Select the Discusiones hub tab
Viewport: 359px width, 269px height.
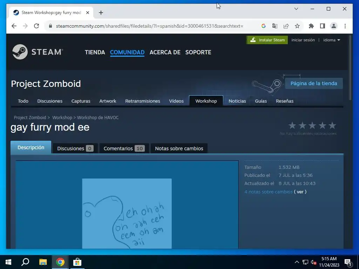coord(50,101)
